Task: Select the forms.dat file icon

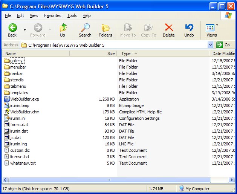Action: coord(7,125)
